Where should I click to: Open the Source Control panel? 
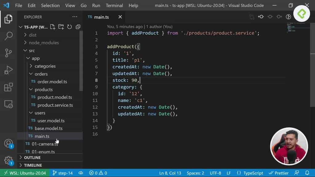click(8, 53)
